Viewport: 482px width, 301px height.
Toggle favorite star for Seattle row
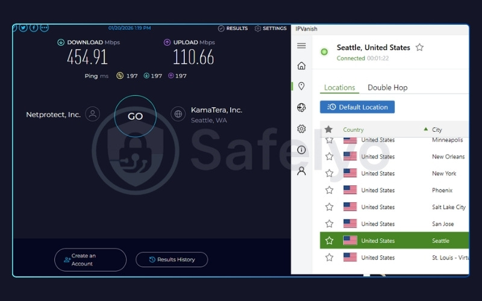[x=329, y=240]
